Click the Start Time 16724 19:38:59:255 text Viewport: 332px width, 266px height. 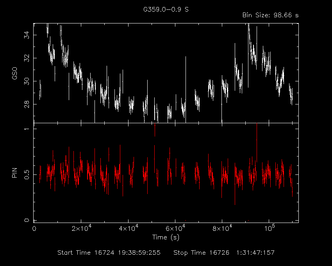click(x=109, y=253)
